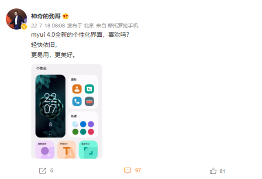Click the crown membership badge
Image resolution: width=262 pixels, height=179 pixels.
point(65,16)
